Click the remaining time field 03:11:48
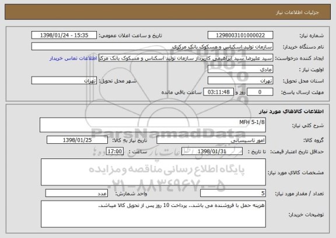The image size is (336, 238). tap(218, 92)
